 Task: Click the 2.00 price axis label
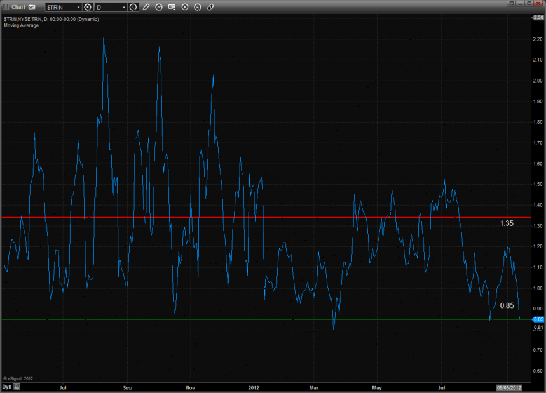(x=538, y=81)
